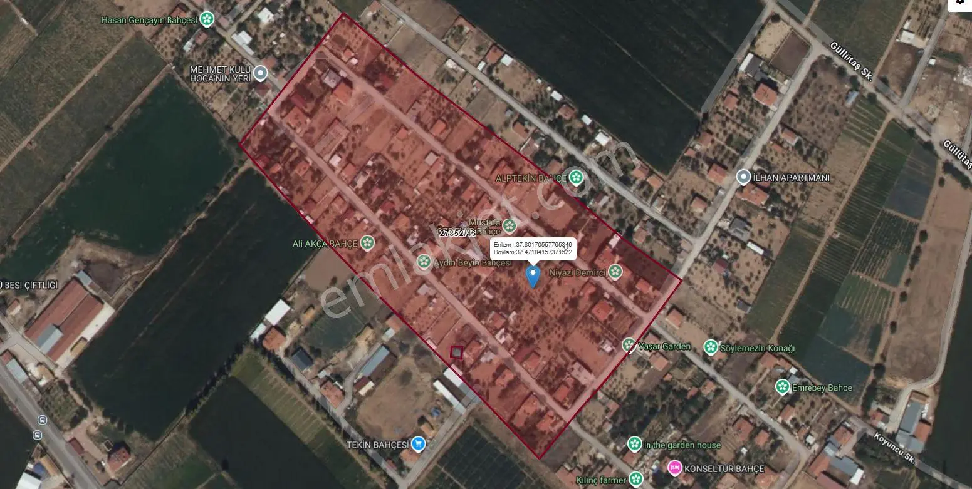
Task: Click the Konseltur Bahçe lodging marker
Action: tap(674, 468)
